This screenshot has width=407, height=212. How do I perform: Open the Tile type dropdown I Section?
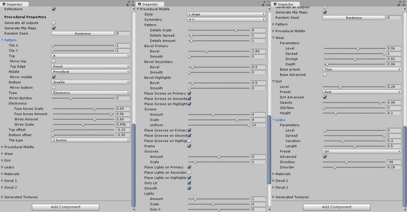point(91,140)
